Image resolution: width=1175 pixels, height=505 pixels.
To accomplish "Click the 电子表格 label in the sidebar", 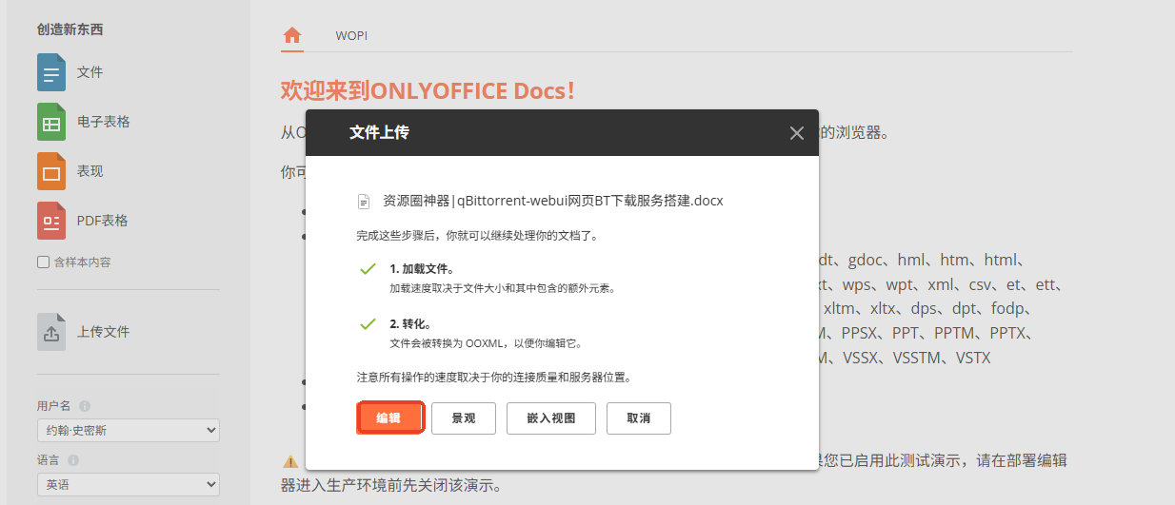I will 103,122.
